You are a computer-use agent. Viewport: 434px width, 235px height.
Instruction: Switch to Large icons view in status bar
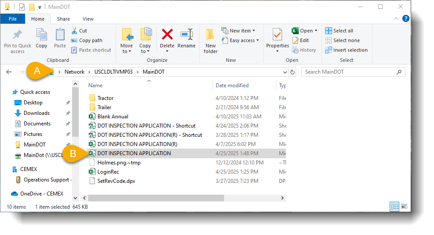point(404,207)
